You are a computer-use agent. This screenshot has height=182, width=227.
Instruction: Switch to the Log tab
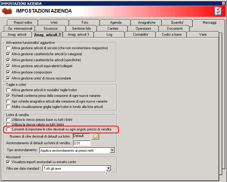109,34
